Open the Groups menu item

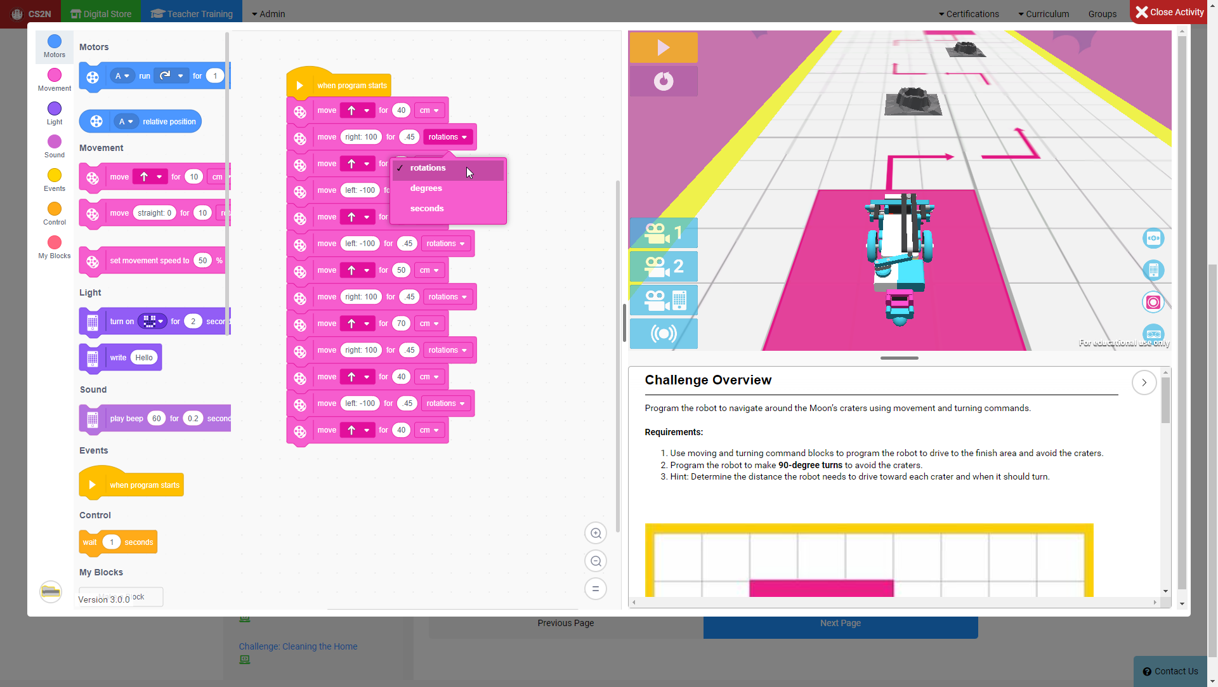click(1103, 14)
